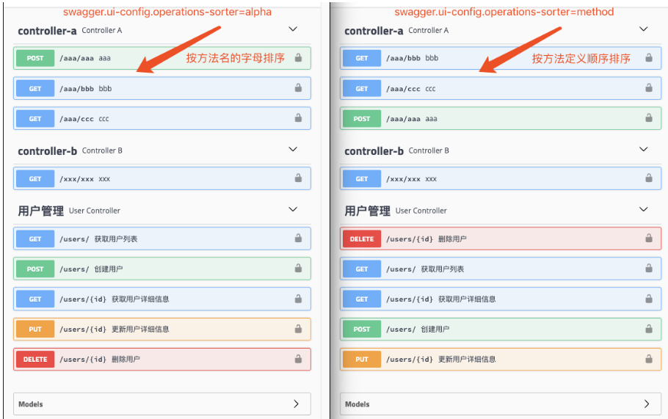The width and height of the screenshot is (668, 419).
Task: Click lock icon on right GET /aaa/bbb row
Action: tap(649, 57)
